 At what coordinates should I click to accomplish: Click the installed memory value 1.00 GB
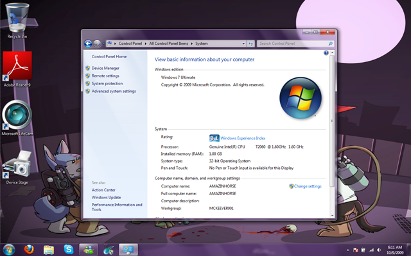pos(216,154)
